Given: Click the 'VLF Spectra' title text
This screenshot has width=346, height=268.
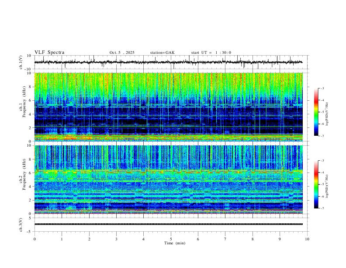Looking at the screenshot, I should coord(49,53).
